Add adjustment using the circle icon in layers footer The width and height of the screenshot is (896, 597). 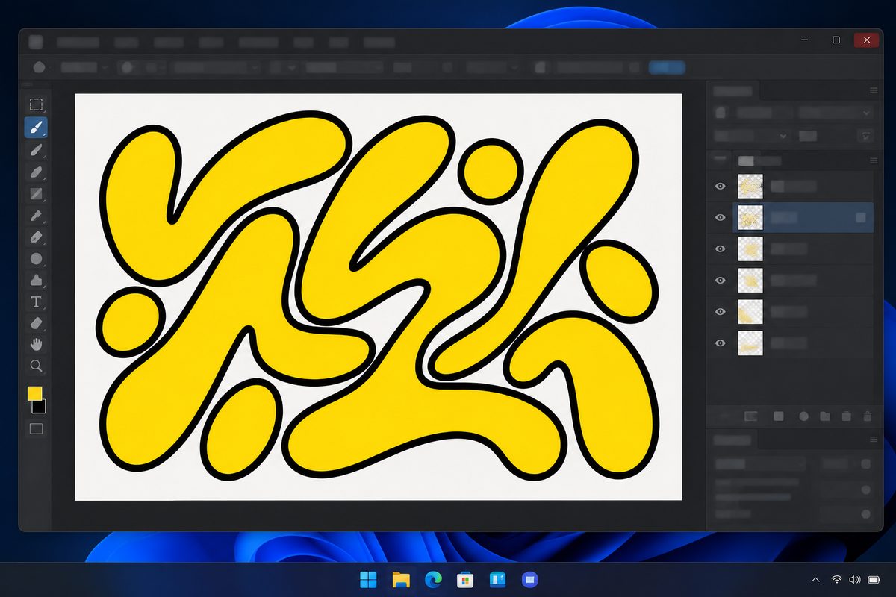[804, 416]
